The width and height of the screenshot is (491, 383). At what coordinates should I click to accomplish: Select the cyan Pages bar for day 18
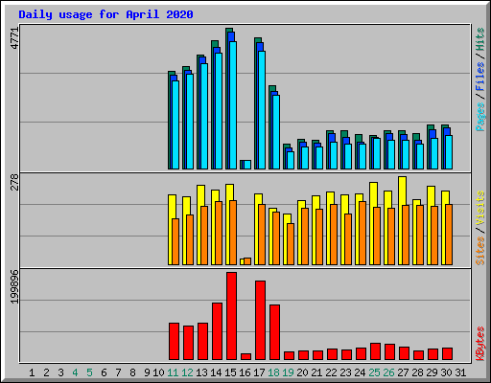pyautogui.click(x=276, y=132)
